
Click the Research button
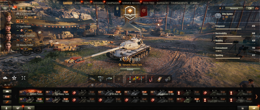[x=234, y=8]
